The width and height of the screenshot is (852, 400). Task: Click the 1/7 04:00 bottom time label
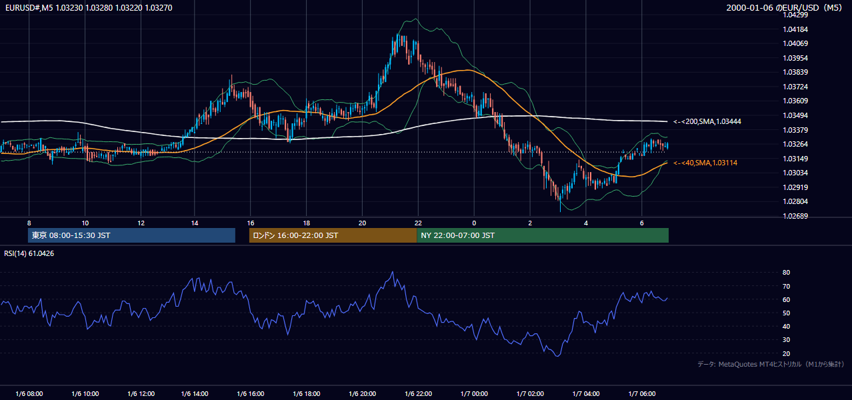point(586,394)
